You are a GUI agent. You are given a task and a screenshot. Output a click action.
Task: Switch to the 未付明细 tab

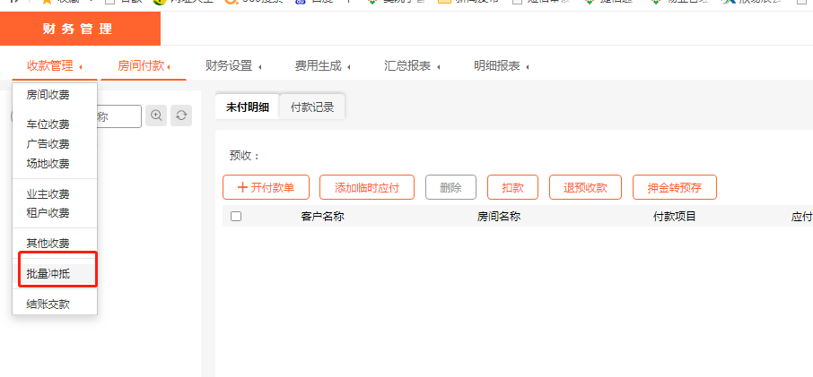(x=247, y=107)
